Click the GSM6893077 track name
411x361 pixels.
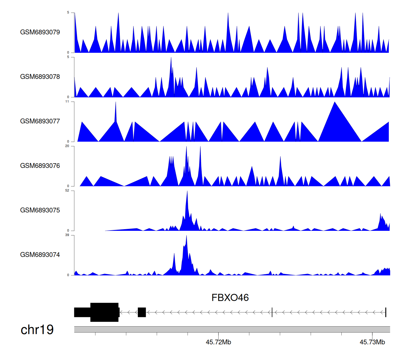[x=40, y=121]
